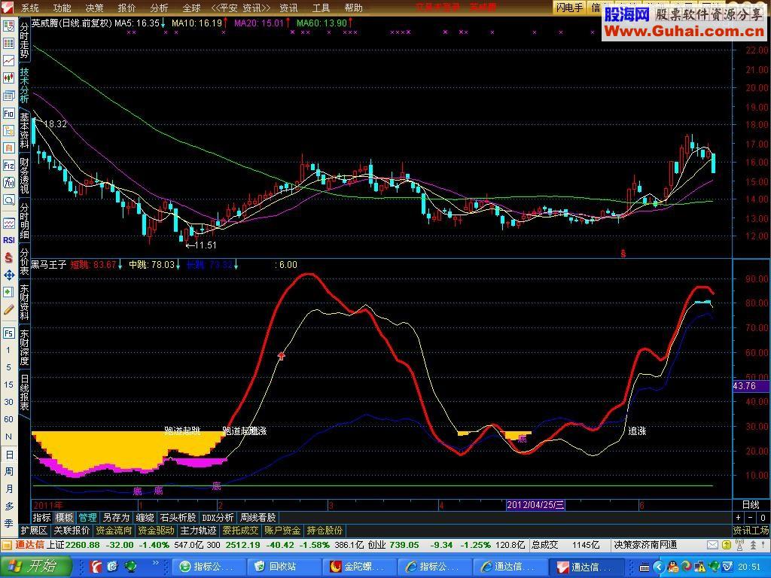Click the 日线 period label
The image size is (771, 578).
751,505
